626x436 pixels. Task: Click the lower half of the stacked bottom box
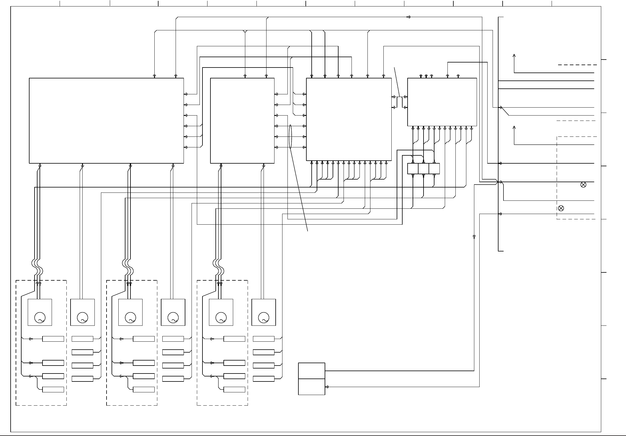click(x=312, y=387)
